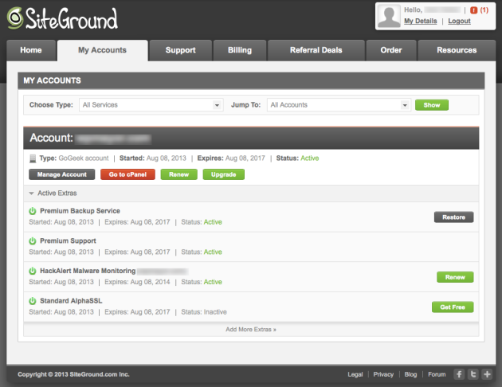Image resolution: width=502 pixels, height=387 pixels.
Task: Open the Referral Deals tab
Action: (316, 50)
